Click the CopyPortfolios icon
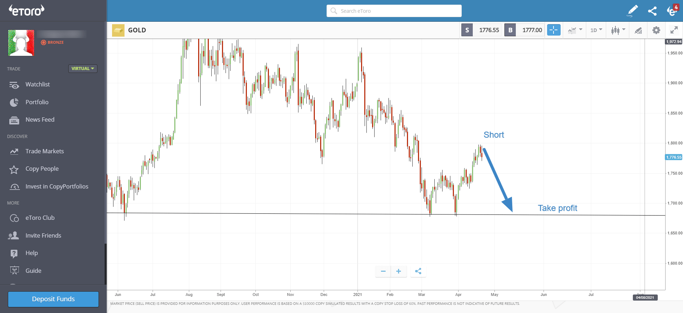 point(14,187)
